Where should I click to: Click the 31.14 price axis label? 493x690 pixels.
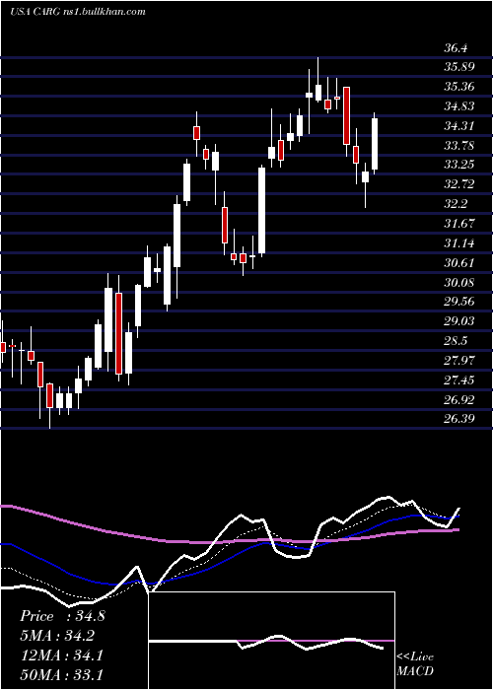(458, 242)
